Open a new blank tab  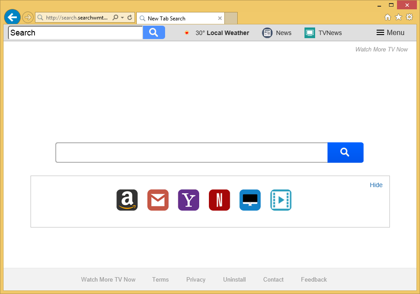coord(231,18)
